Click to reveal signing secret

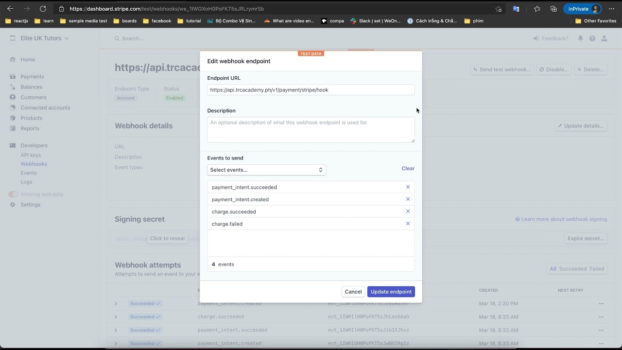pyautogui.click(x=167, y=238)
